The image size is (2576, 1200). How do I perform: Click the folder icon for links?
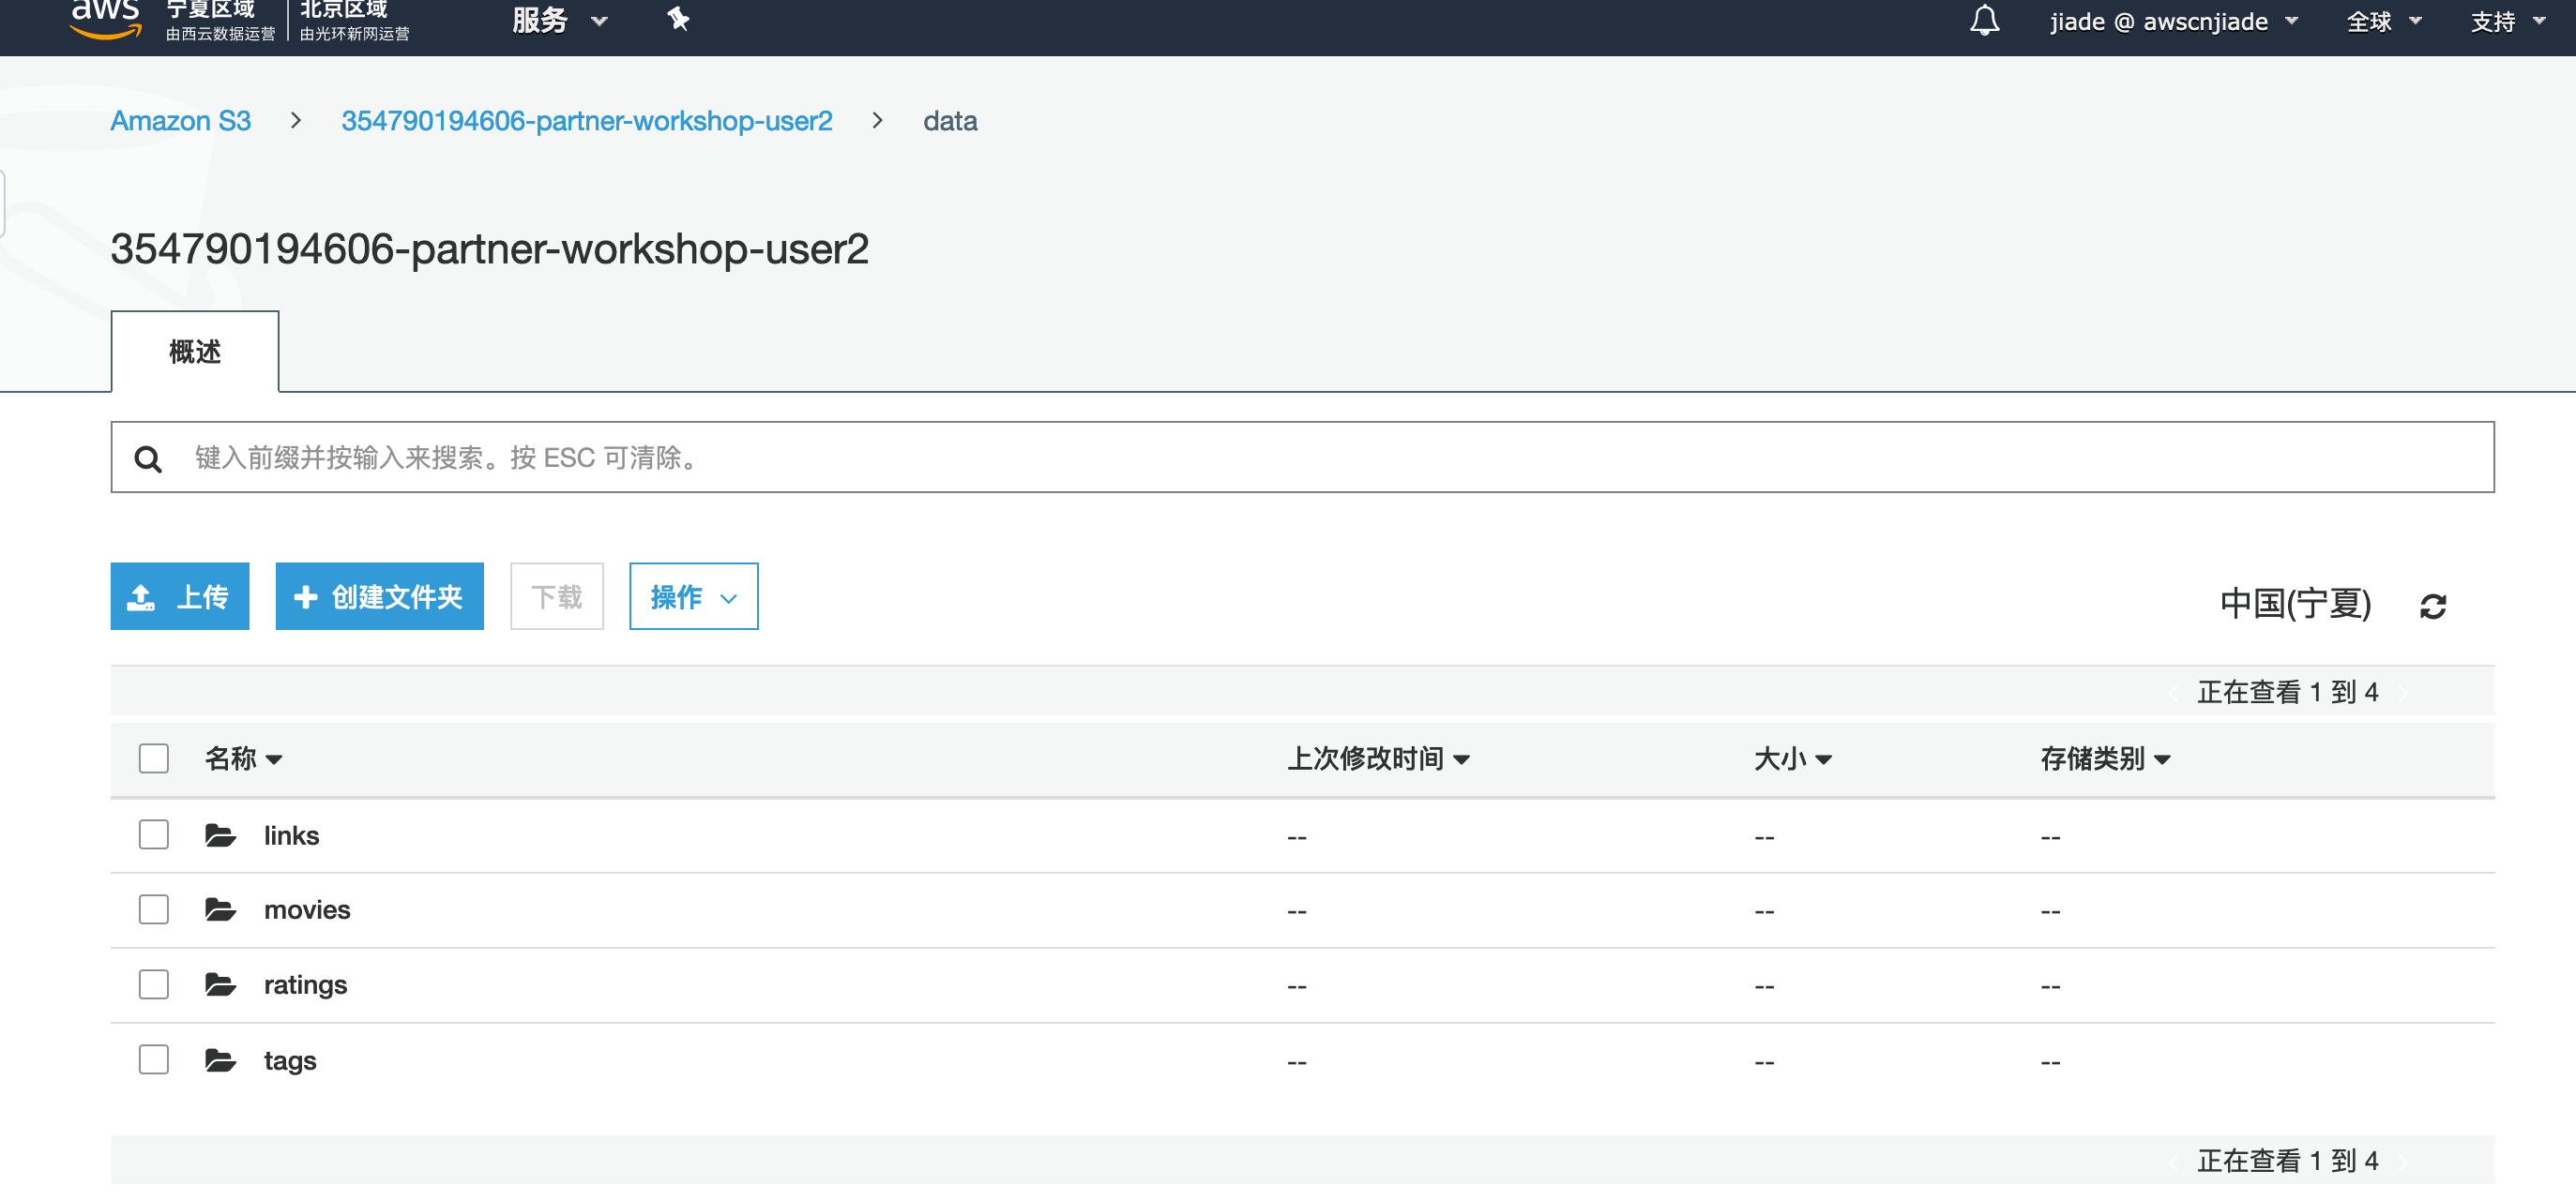pyautogui.click(x=220, y=835)
